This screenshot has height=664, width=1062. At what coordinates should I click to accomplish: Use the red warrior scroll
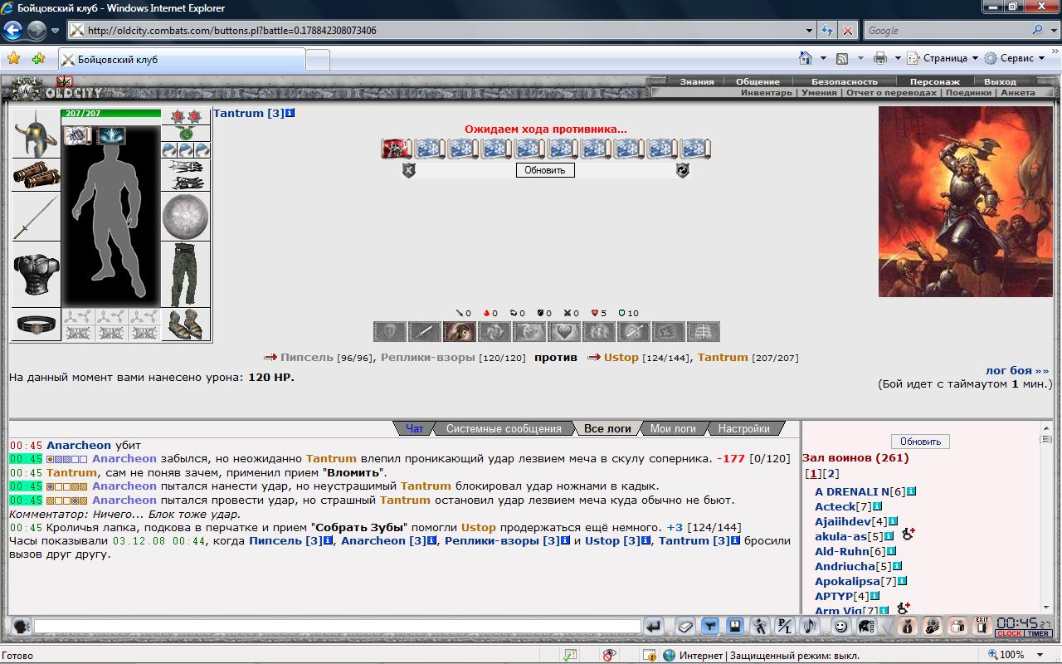click(397, 149)
